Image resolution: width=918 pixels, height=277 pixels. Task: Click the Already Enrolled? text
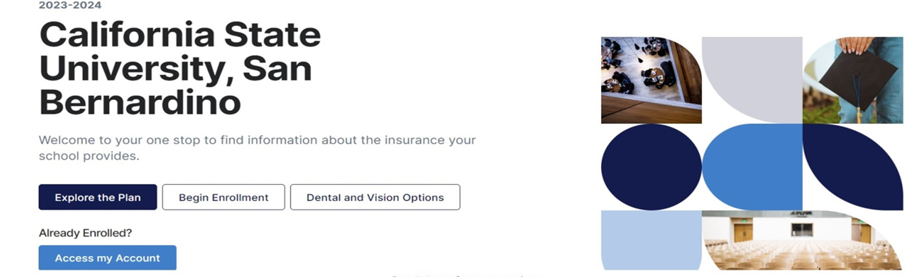coord(85,233)
